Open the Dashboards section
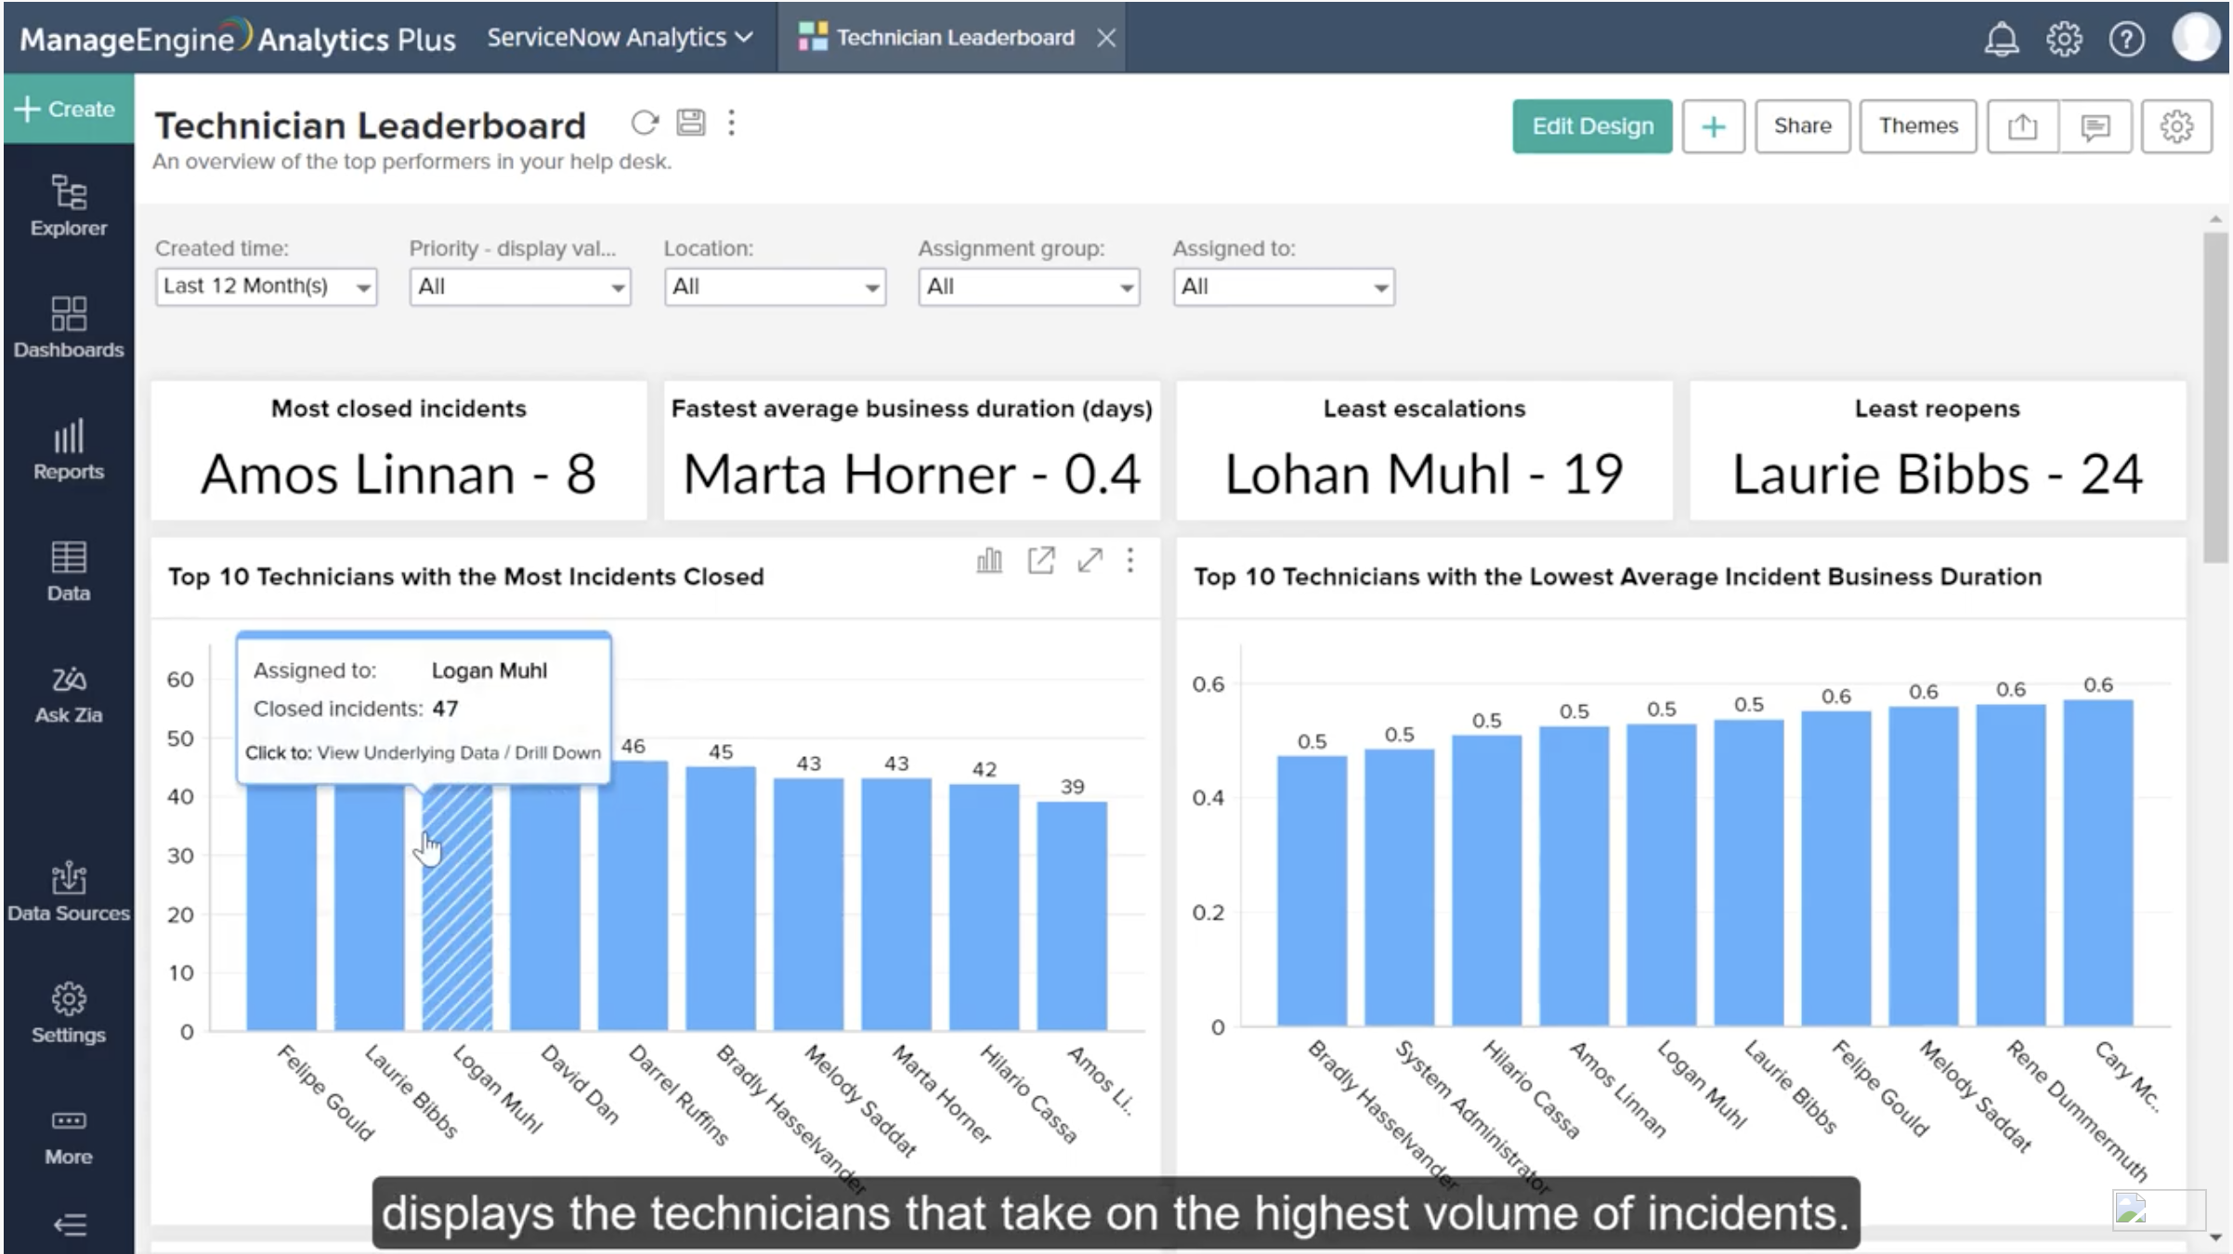The height and width of the screenshot is (1254, 2233). click(x=68, y=327)
